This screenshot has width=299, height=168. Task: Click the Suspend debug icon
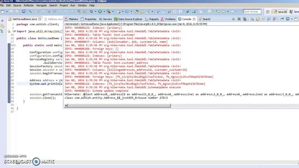(43, 12)
